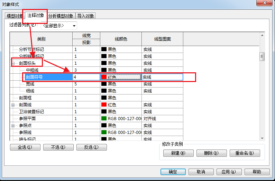
Task: Click the 反选 button
Action: (x=92, y=147)
